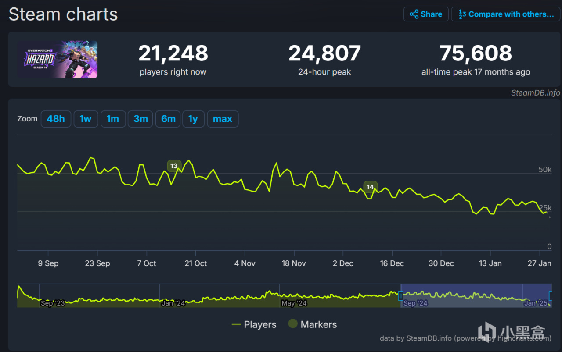Set zoom to 6m
The height and width of the screenshot is (352, 562).
[x=168, y=119]
